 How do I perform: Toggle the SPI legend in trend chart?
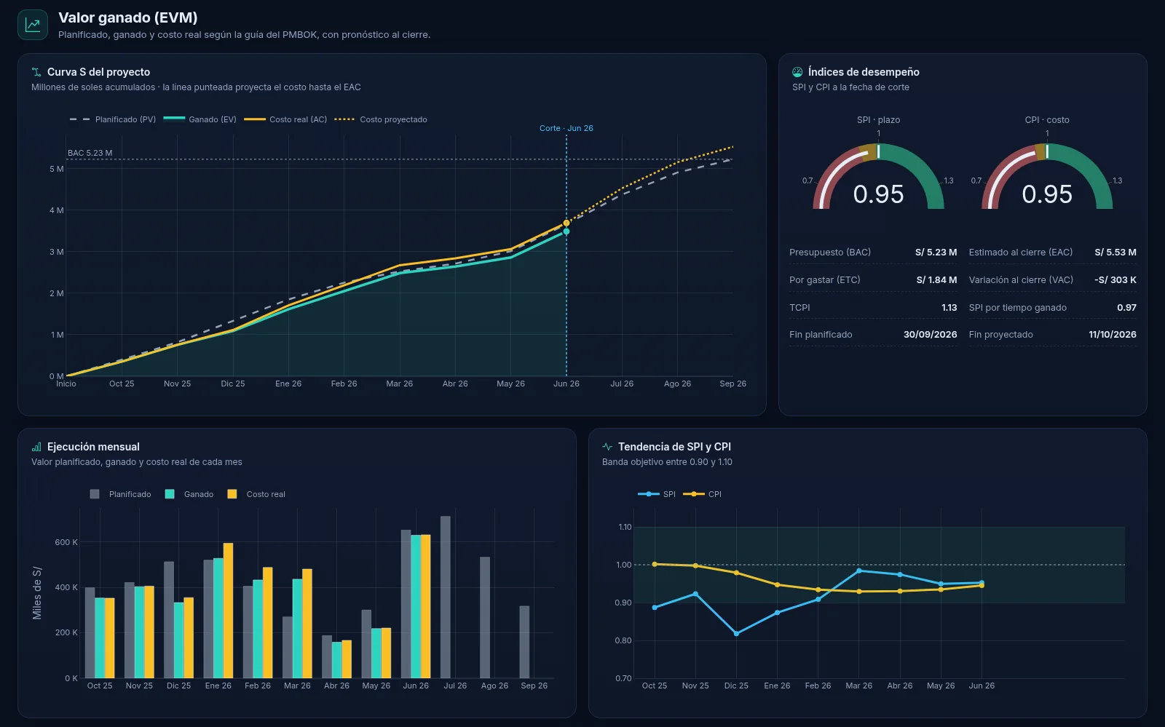(x=657, y=494)
